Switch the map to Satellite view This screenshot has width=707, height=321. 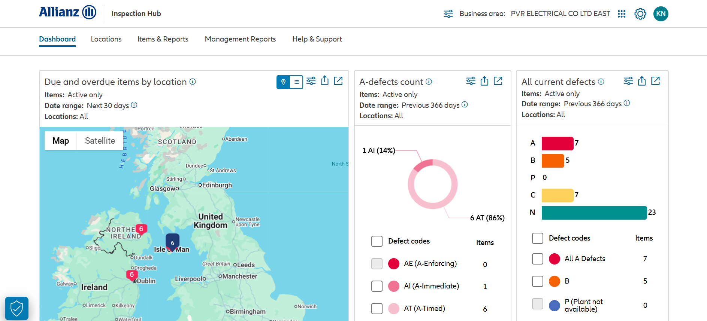tap(100, 141)
